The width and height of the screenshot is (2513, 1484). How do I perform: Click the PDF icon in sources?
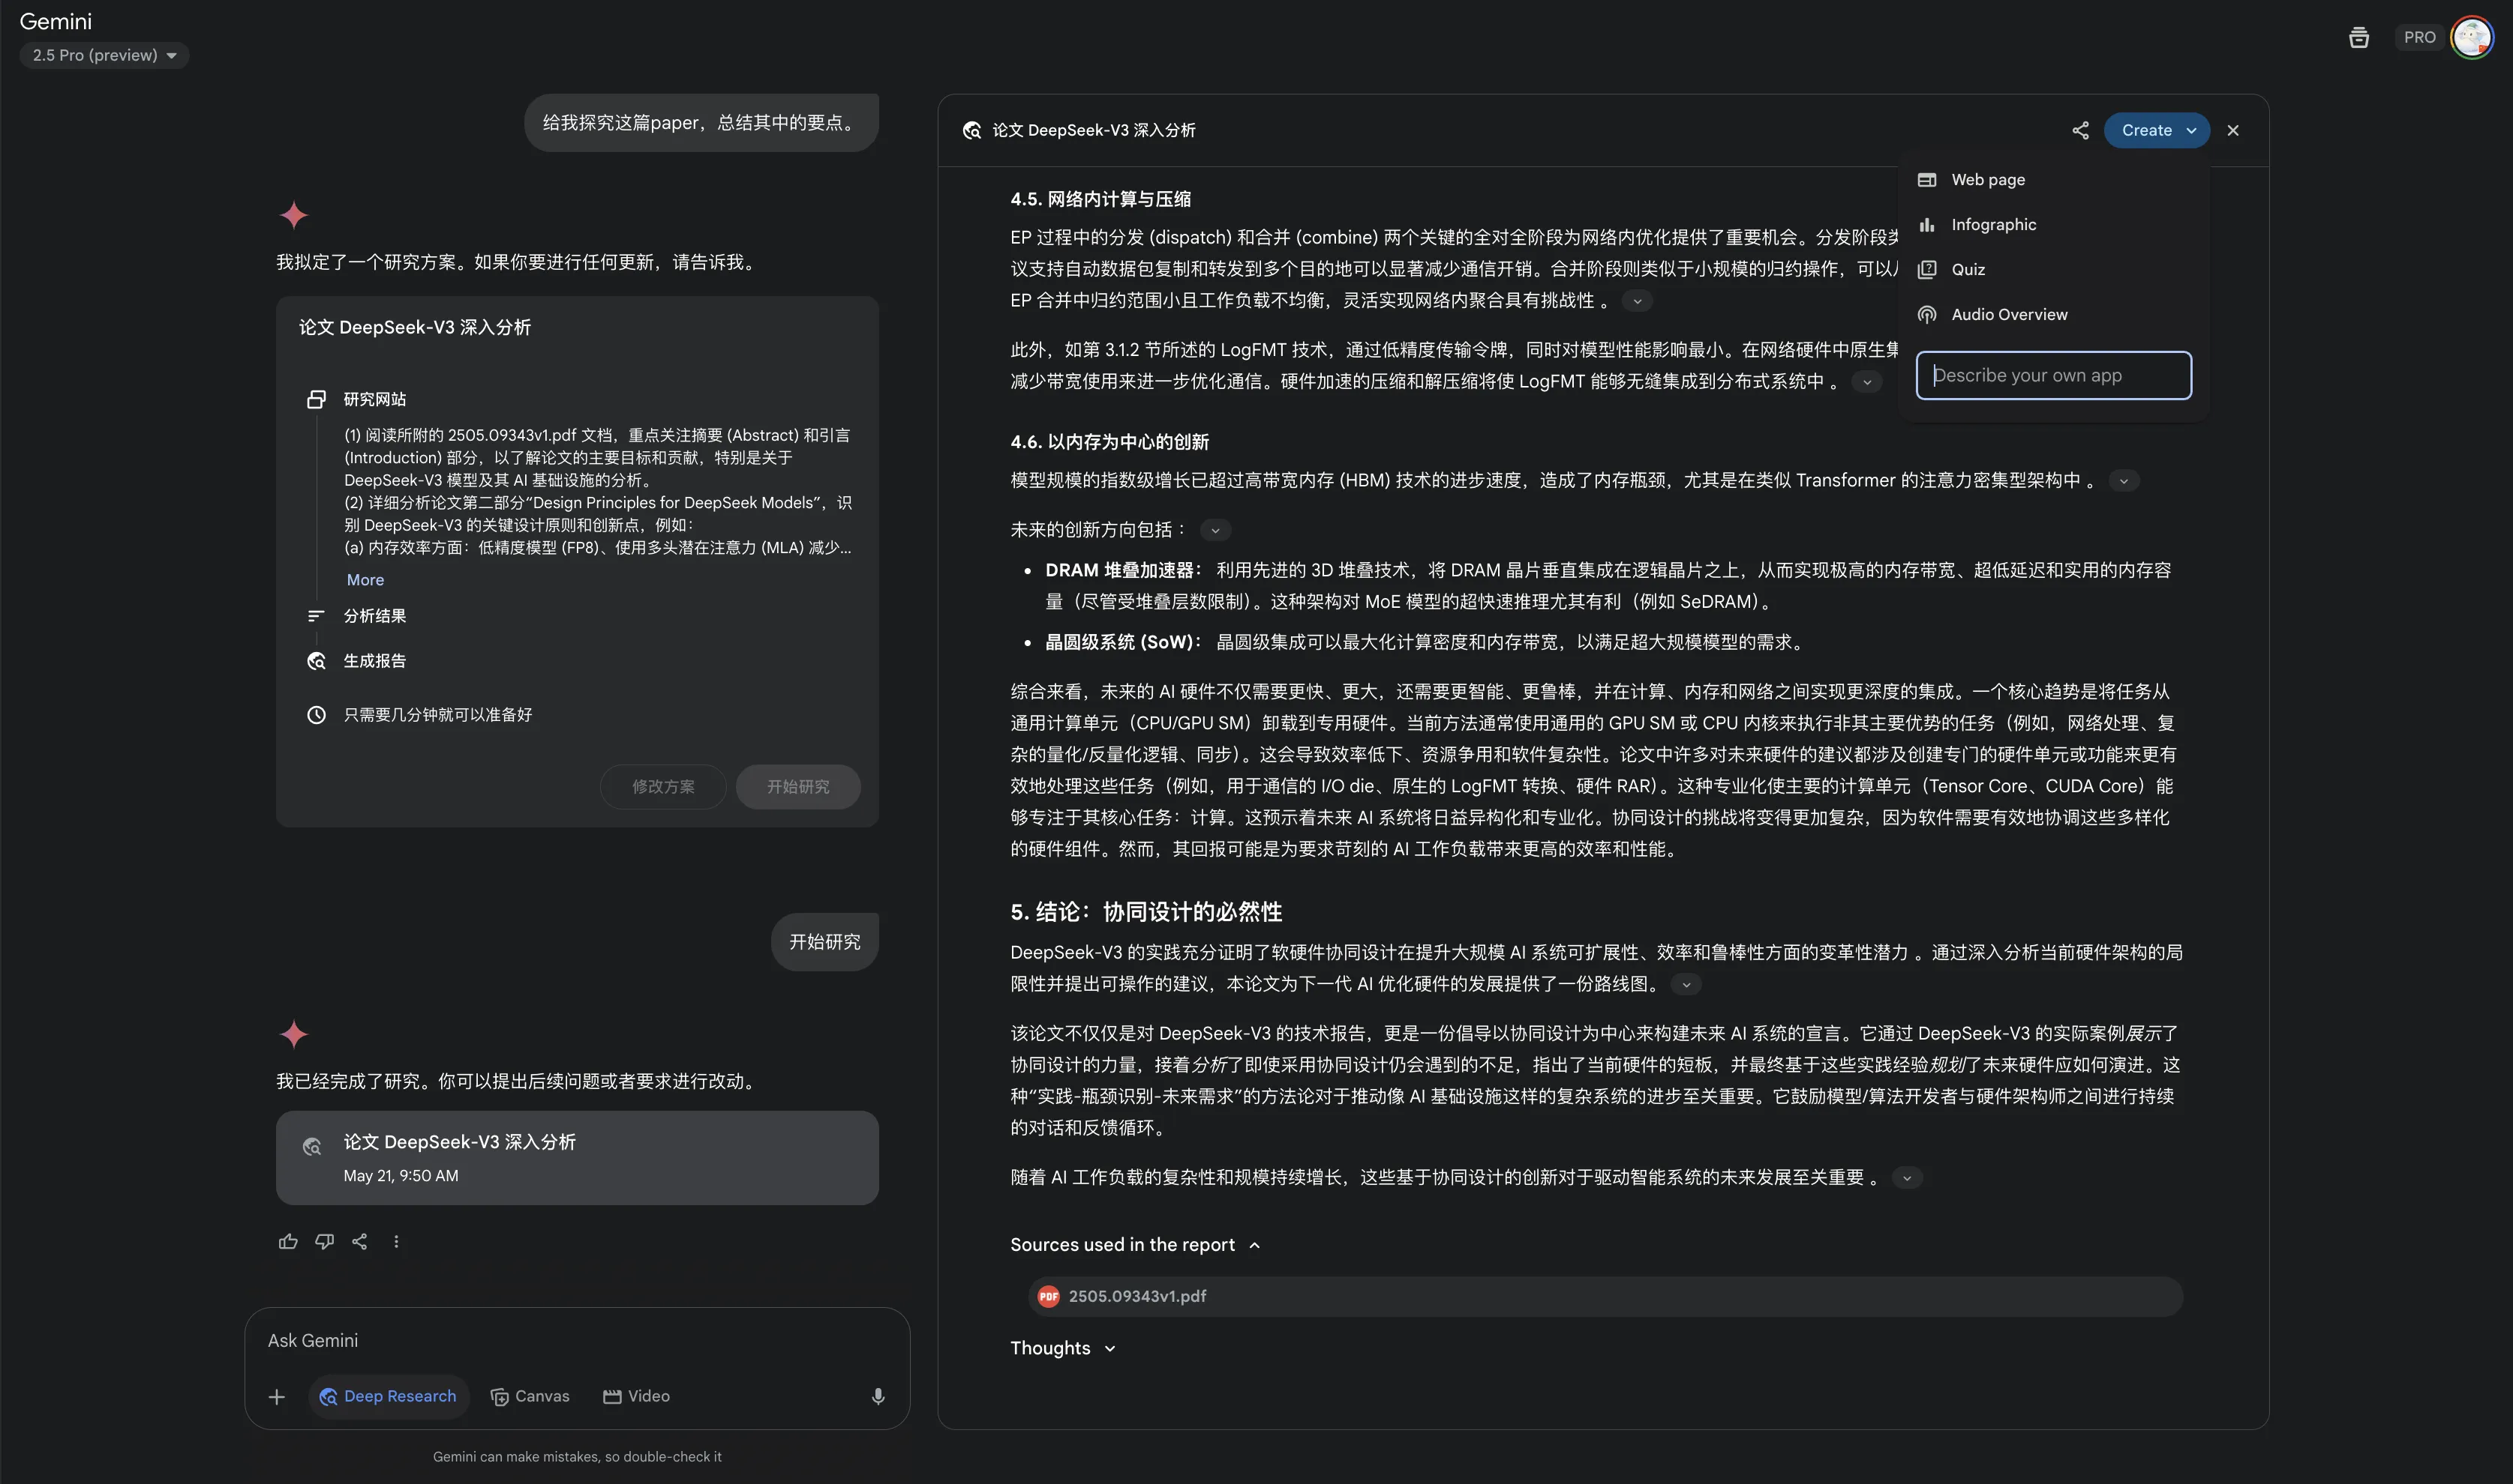coord(1049,1296)
